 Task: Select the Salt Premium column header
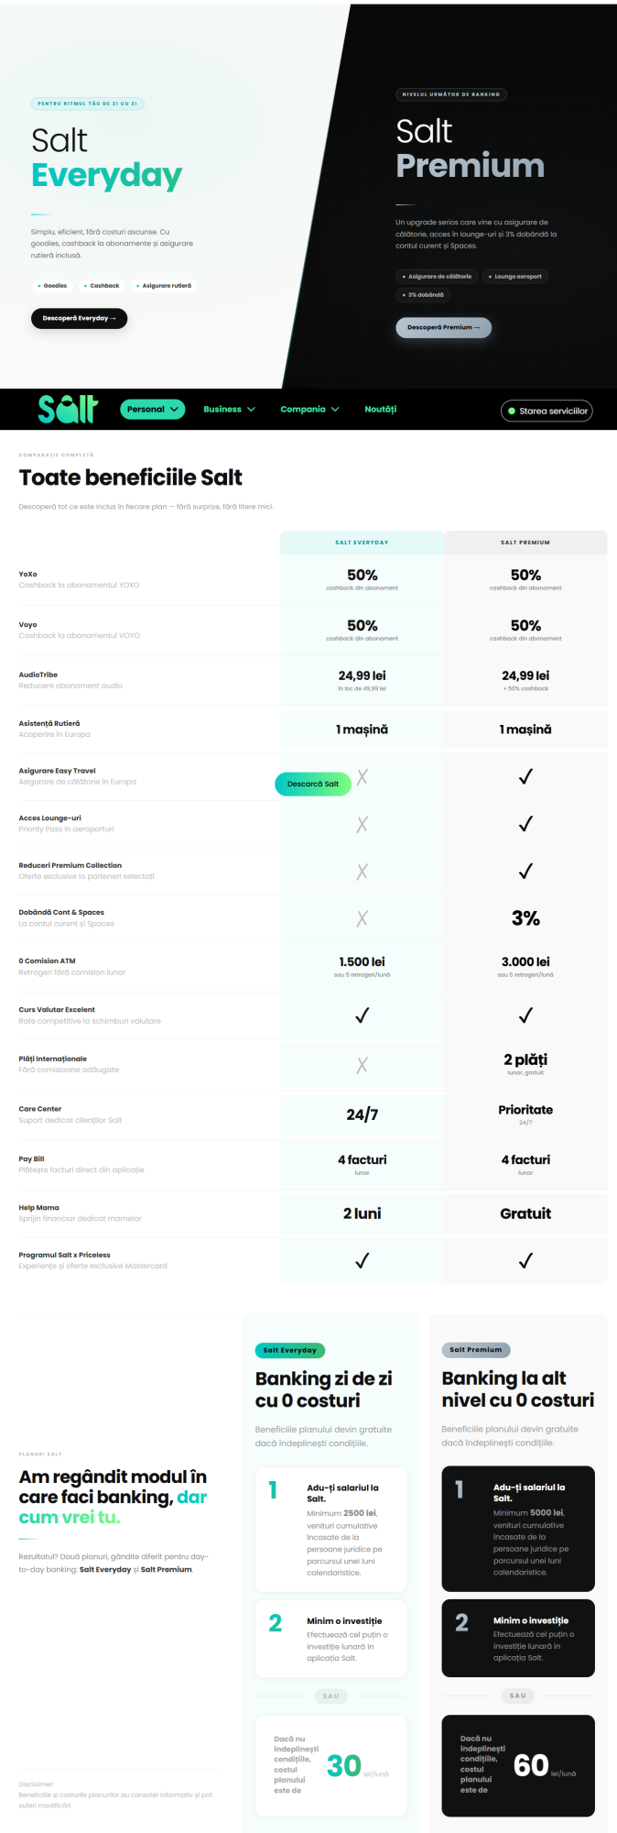(x=525, y=543)
